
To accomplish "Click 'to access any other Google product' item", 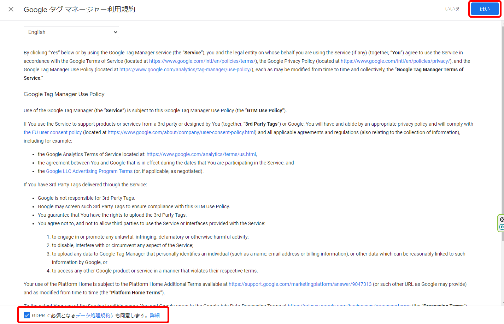I will 155,271.
